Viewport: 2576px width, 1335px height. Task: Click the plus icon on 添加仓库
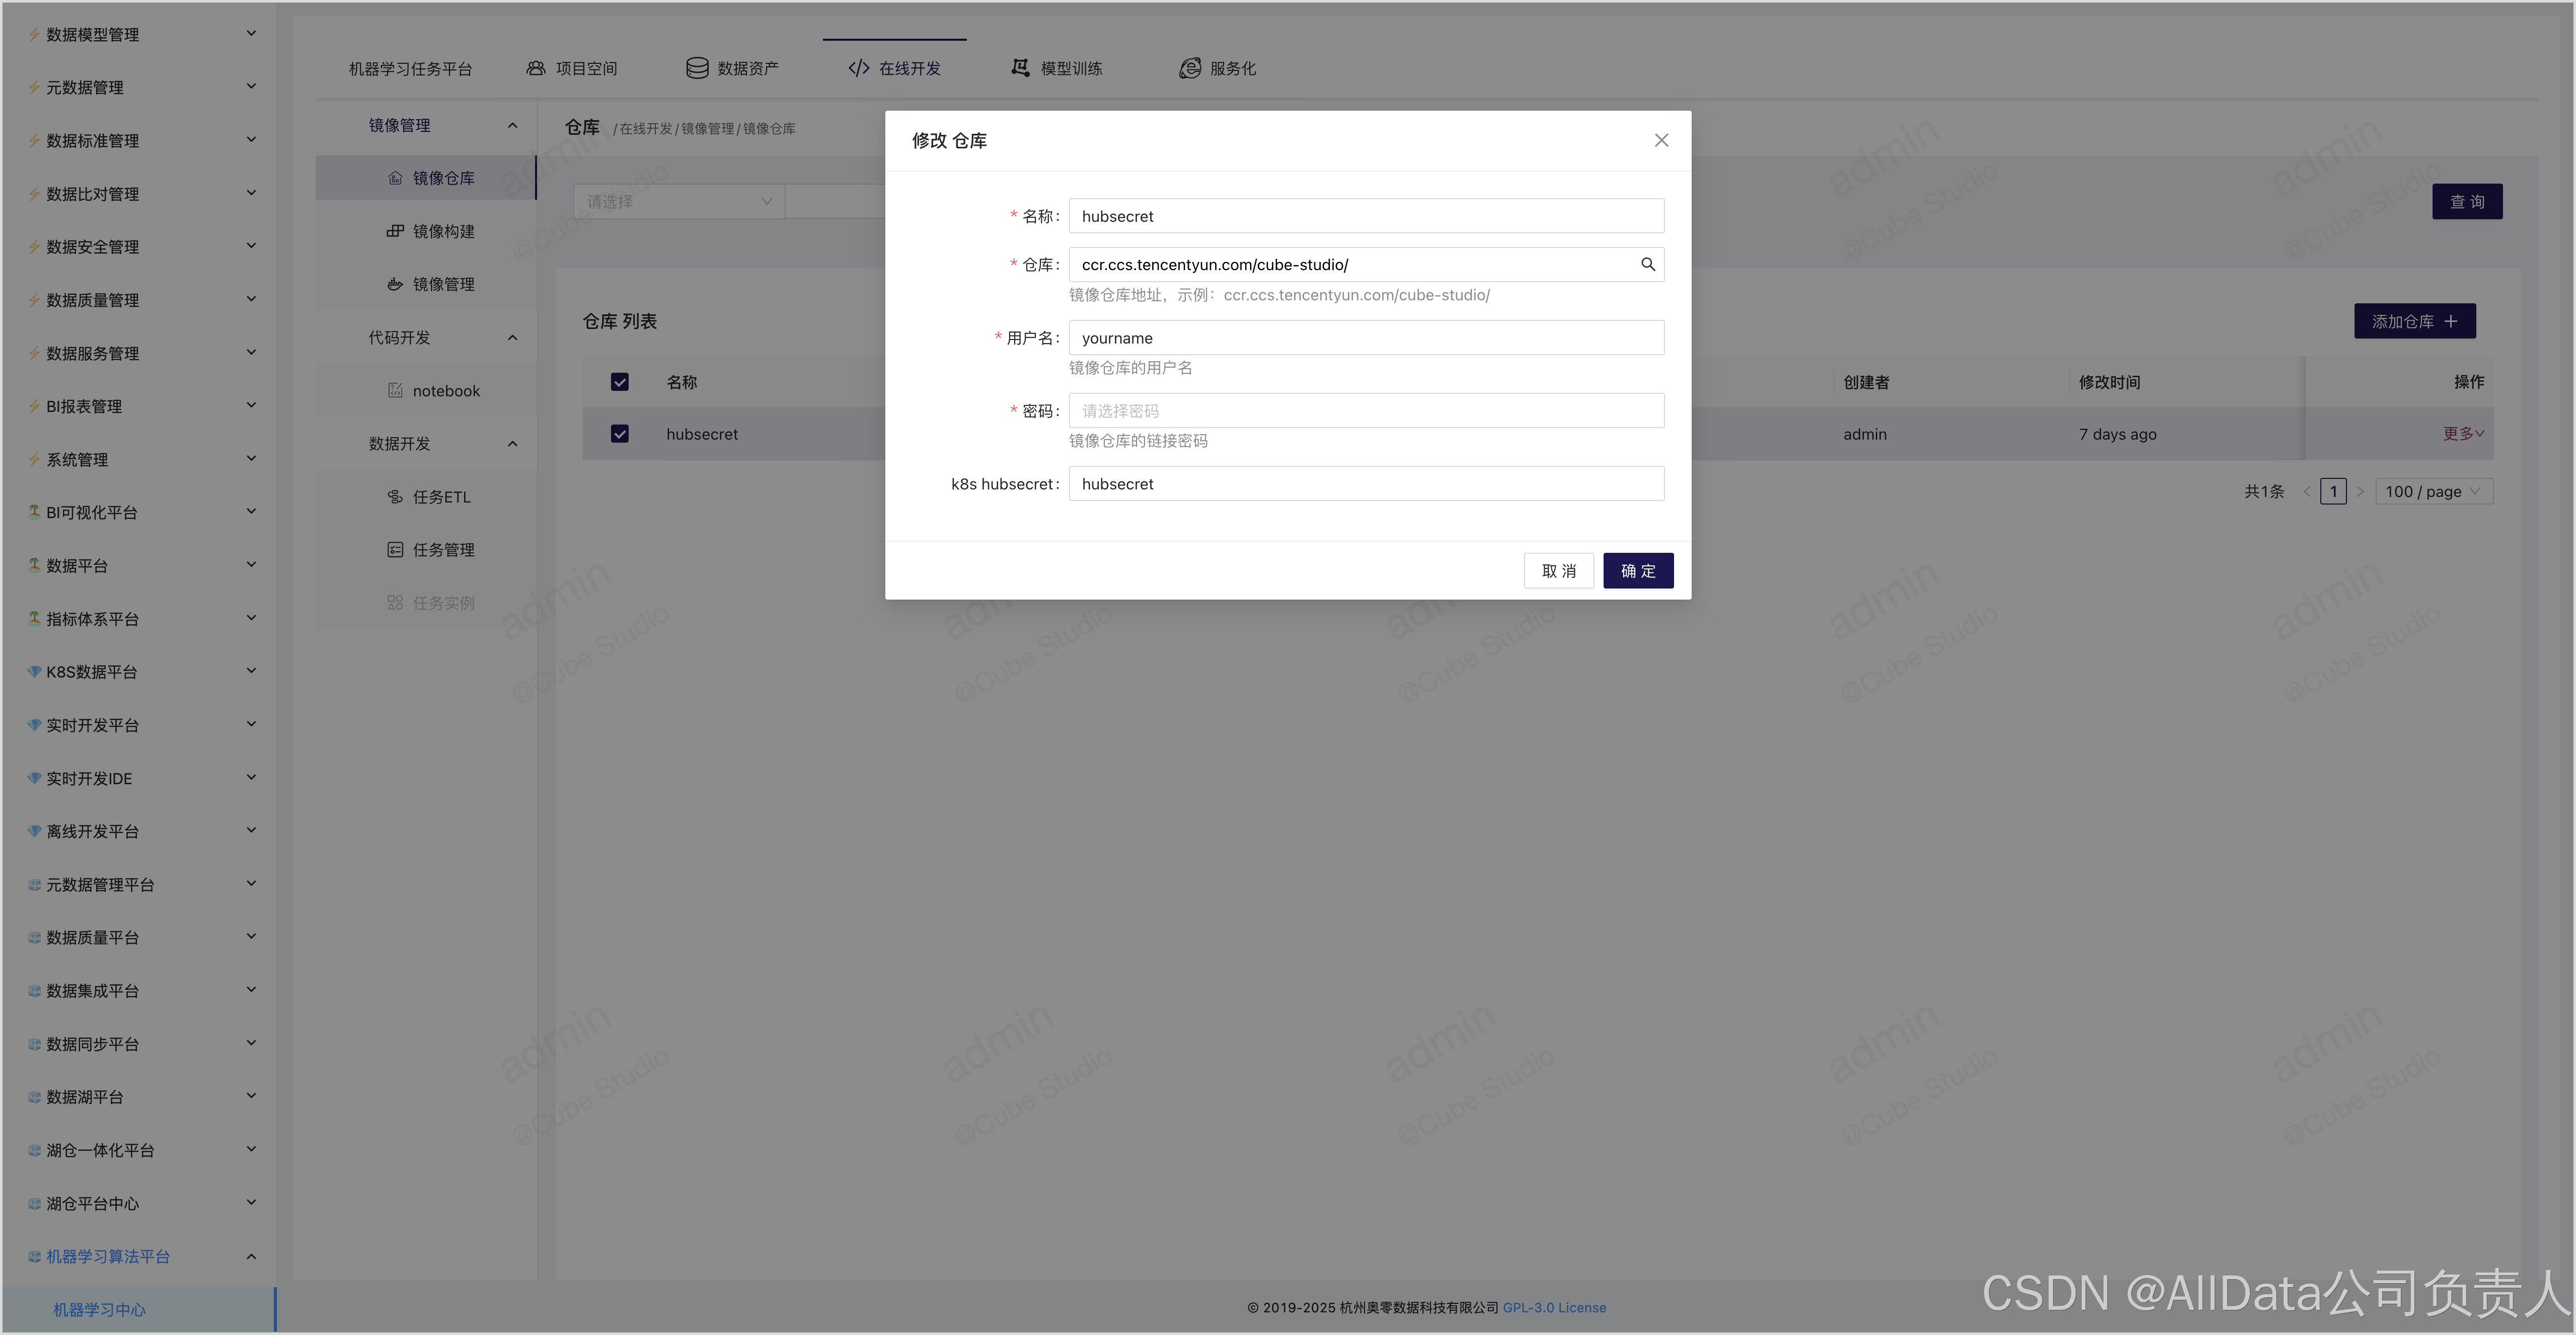[2450, 321]
